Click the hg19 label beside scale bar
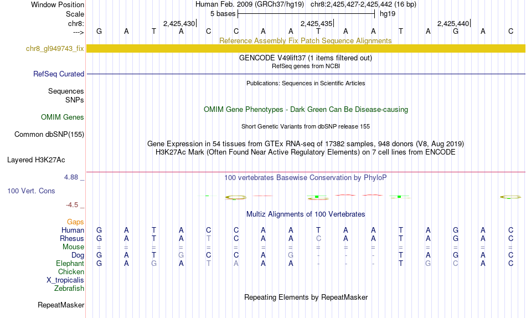This screenshot has width=526, height=318. click(x=388, y=14)
